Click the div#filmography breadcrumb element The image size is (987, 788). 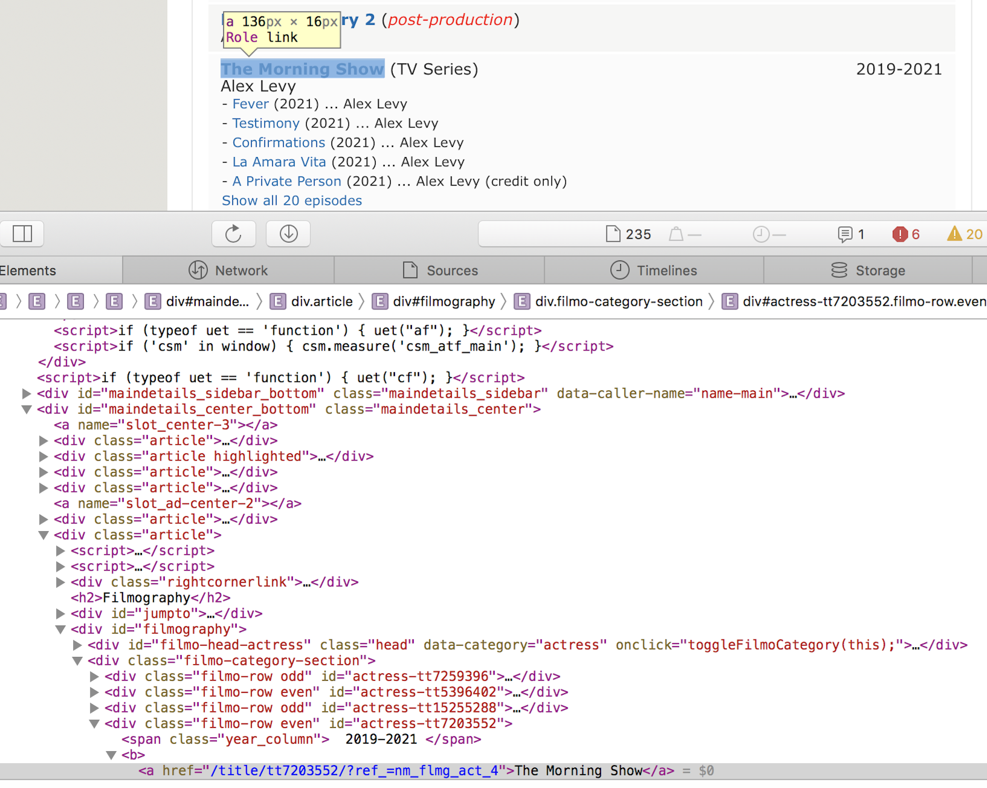443,302
